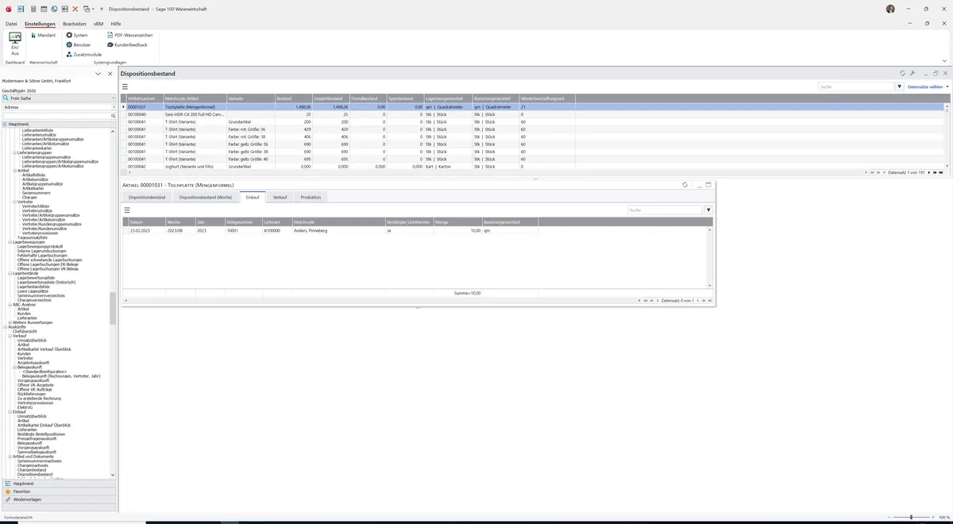Viewport: 953px width, 524px height.
Task: Open the Produktion tab
Action: 311,197
